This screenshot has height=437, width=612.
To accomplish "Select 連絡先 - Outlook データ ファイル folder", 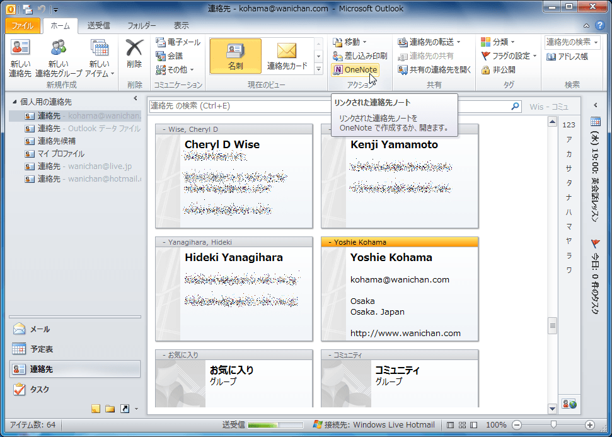I will pyautogui.click(x=75, y=129).
